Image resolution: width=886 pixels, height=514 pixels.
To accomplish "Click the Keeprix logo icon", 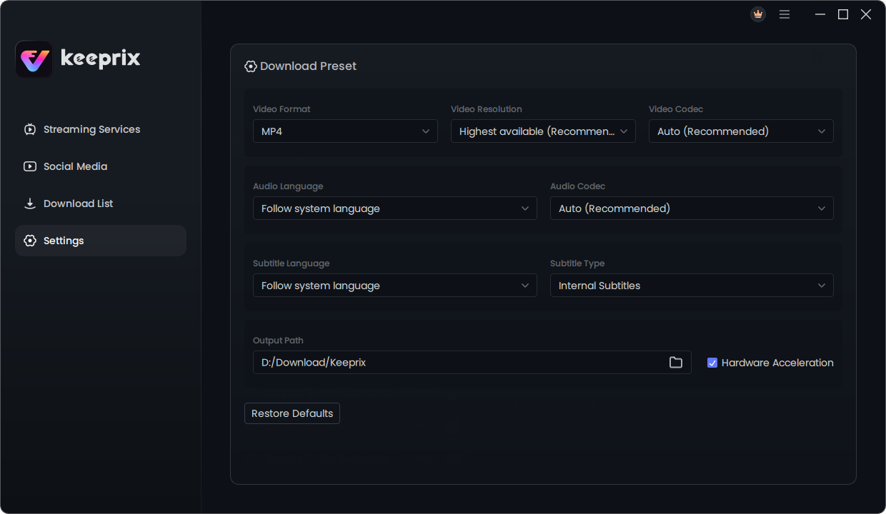I will click(x=34, y=59).
